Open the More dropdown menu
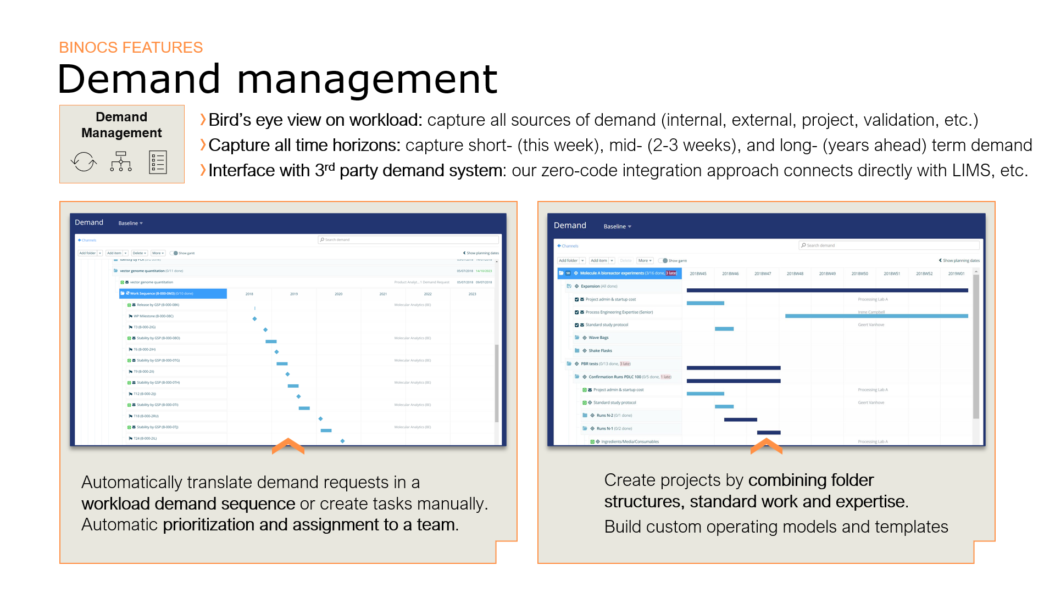 [159, 253]
